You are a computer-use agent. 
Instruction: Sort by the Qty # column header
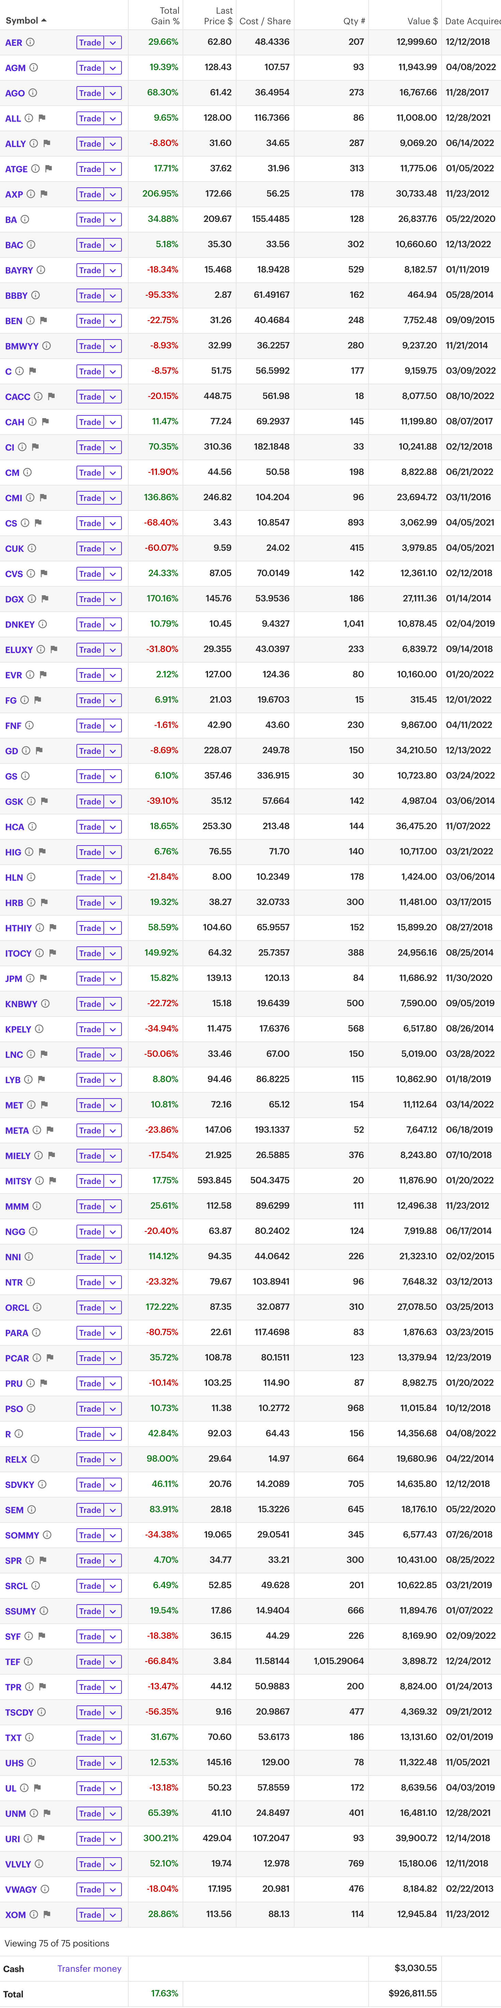point(354,21)
